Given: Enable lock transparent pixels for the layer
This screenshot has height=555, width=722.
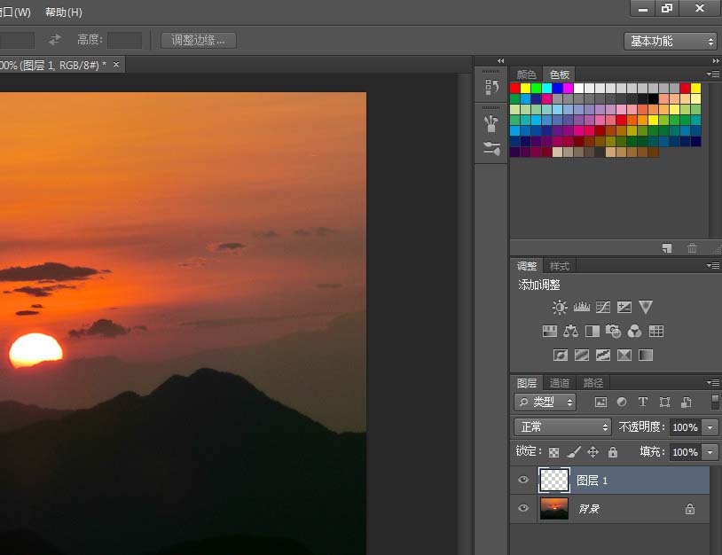Looking at the screenshot, I should [x=553, y=451].
